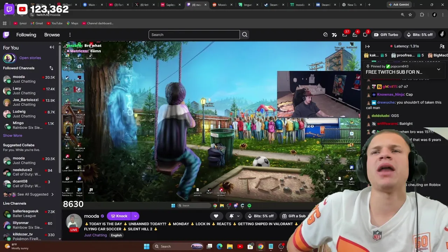Open Following in the top nav
The image size is (448, 252).
coord(26,35)
